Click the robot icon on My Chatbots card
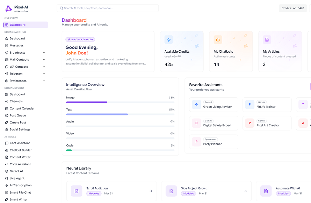This screenshot has height=203, width=311. 218,40
